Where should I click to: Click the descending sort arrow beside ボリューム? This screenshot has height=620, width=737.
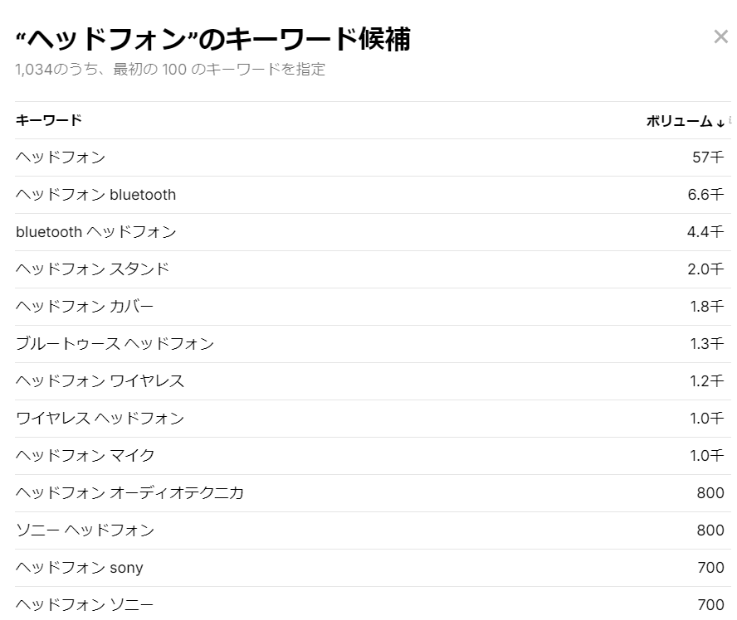coord(719,121)
